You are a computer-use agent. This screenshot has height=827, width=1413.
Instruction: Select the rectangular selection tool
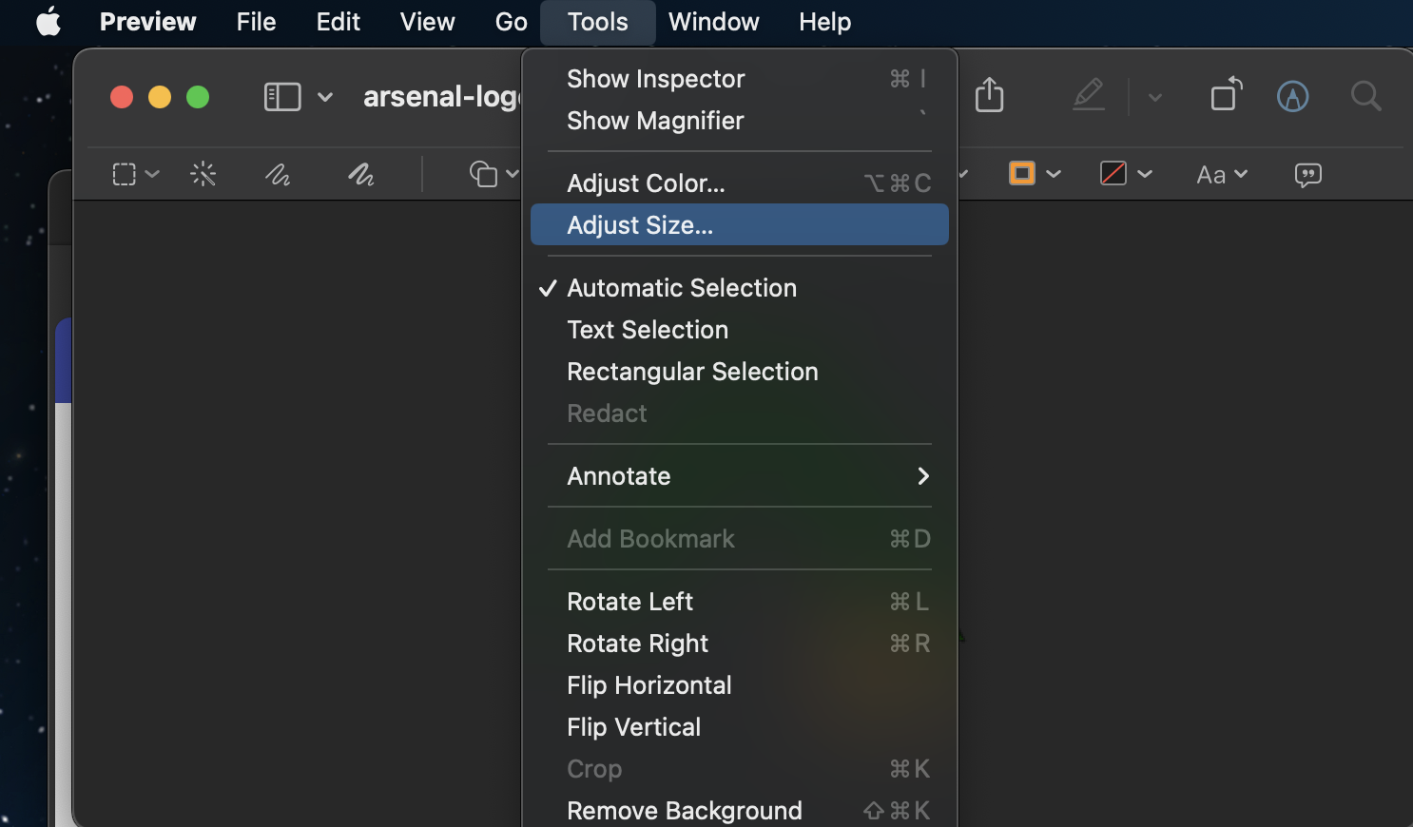pyautogui.click(x=125, y=174)
